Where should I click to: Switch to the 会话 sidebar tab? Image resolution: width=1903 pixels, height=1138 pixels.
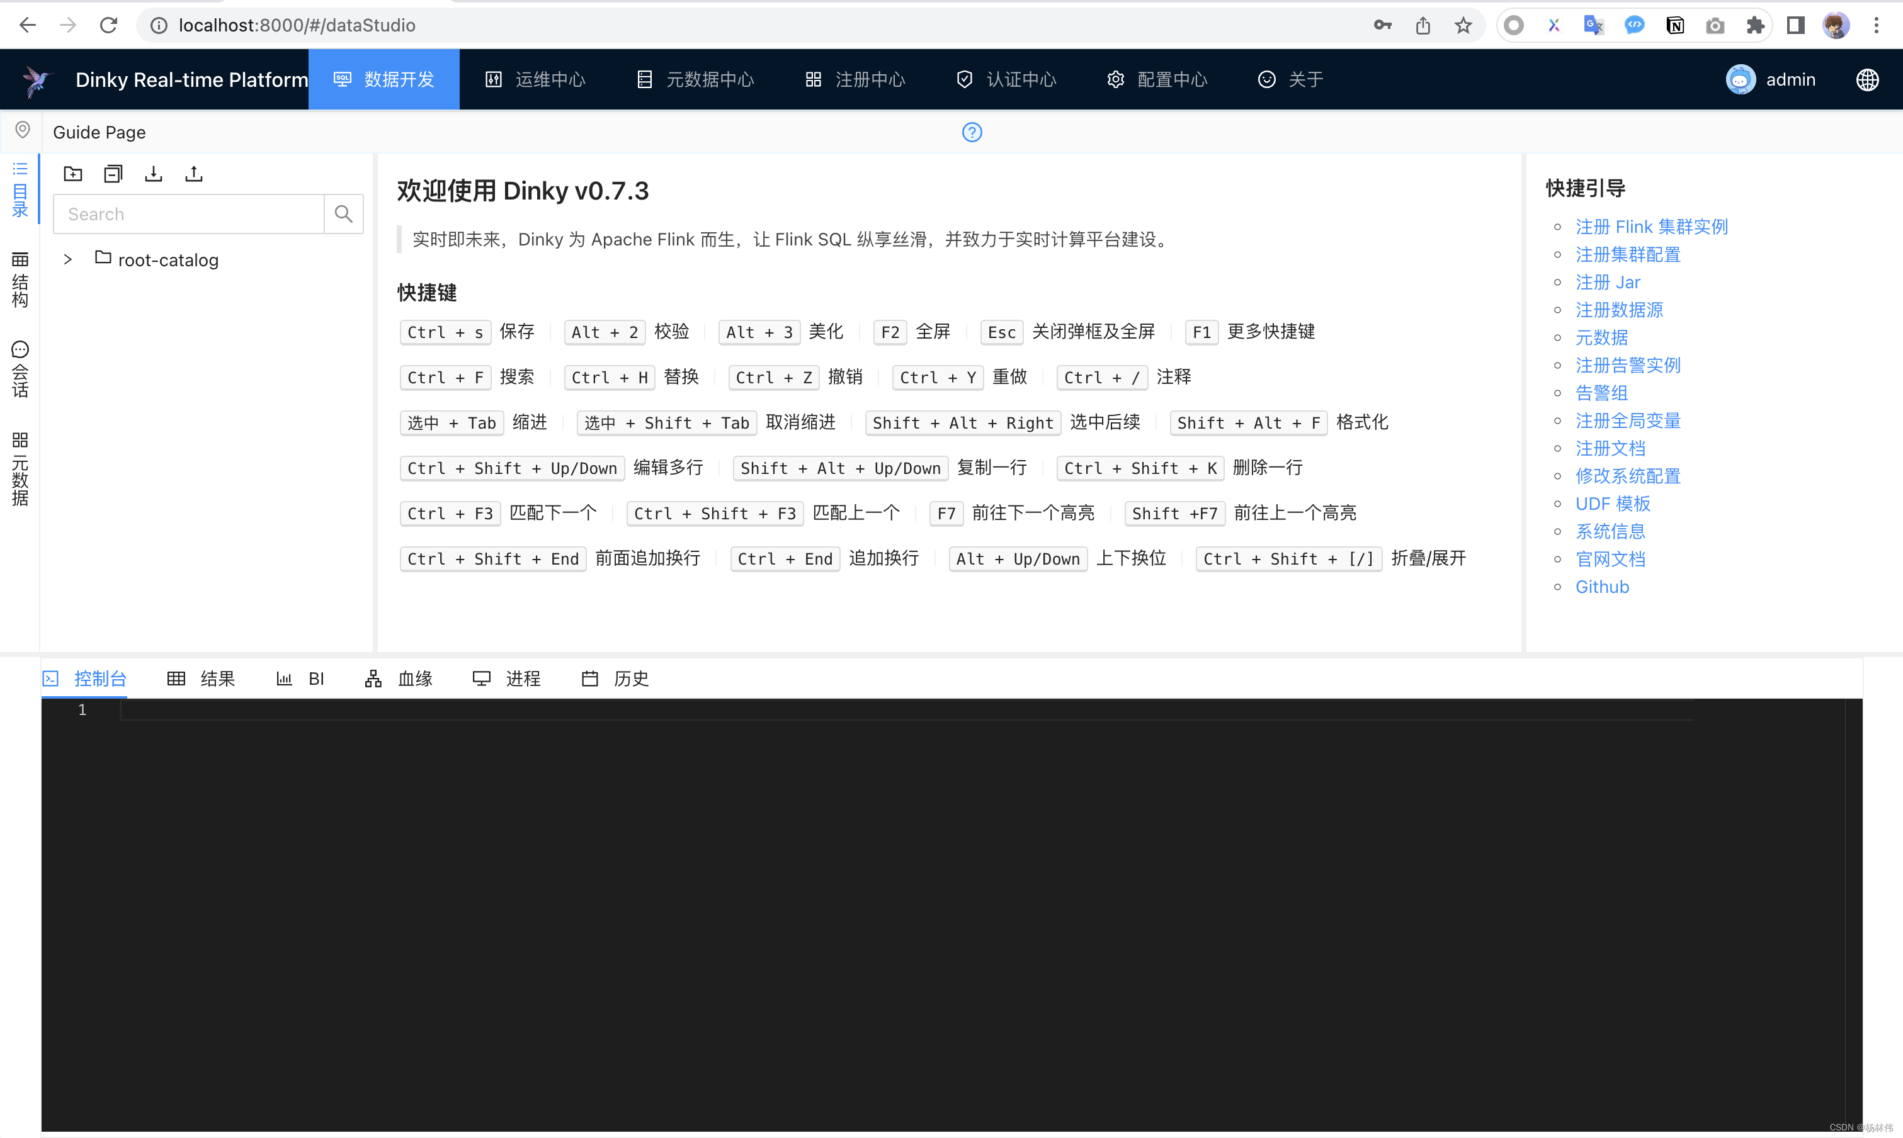(20, 370)
